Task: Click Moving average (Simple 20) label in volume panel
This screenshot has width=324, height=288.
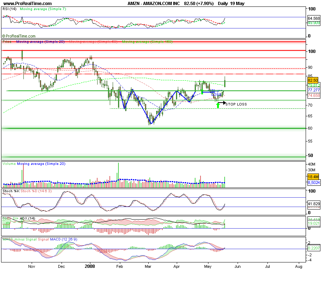Action: (41, 164)
